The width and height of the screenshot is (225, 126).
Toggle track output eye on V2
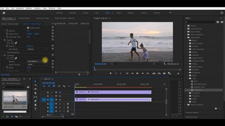click(60, 96)
